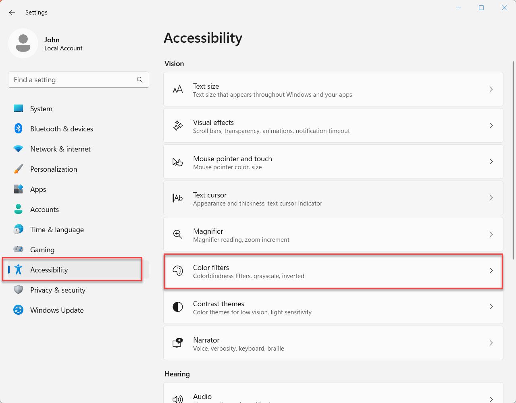Select Apps in the sidebar
The height and width of the screenshot is (403, 516).
[79, 189]
